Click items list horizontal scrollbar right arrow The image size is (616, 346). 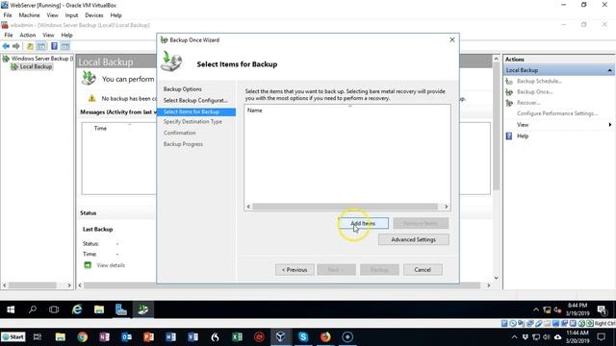point(446,207)
